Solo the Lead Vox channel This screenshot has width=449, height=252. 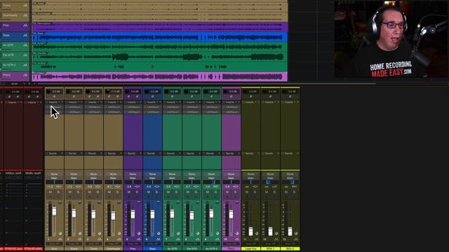tap(255, 192)
